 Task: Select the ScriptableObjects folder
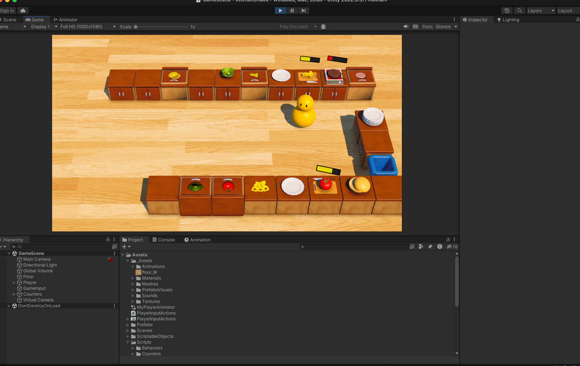pyautogui.click(x=152, y=336)
